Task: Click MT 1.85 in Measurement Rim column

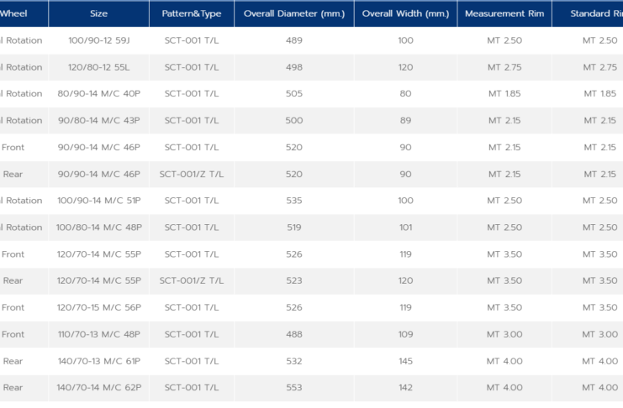Action: coord(504,94)
